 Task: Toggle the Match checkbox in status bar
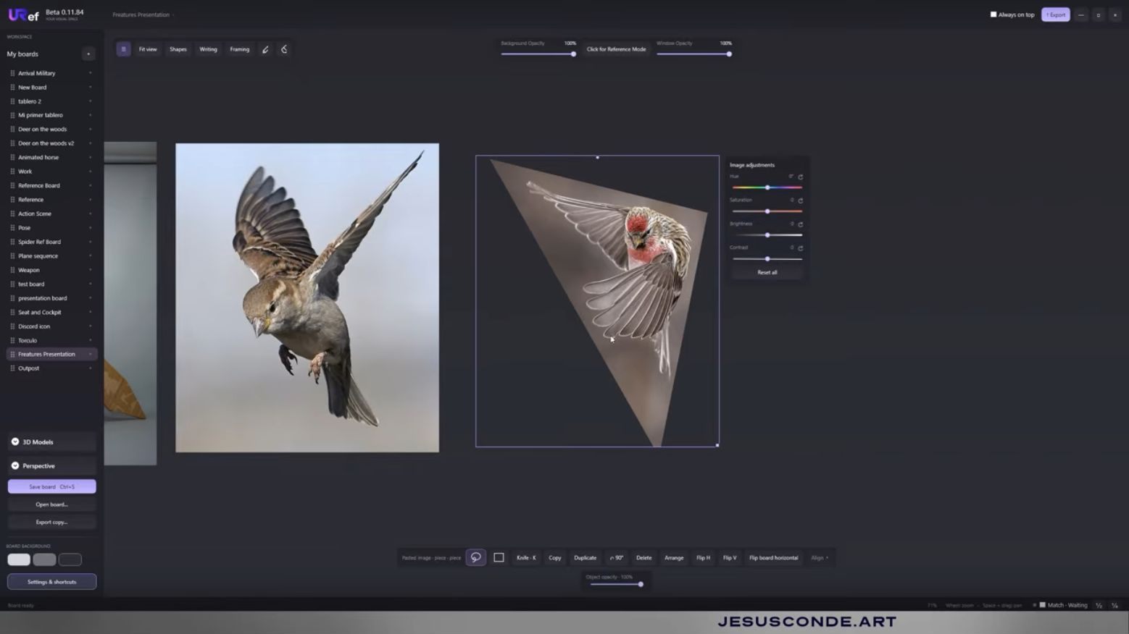1043,605
